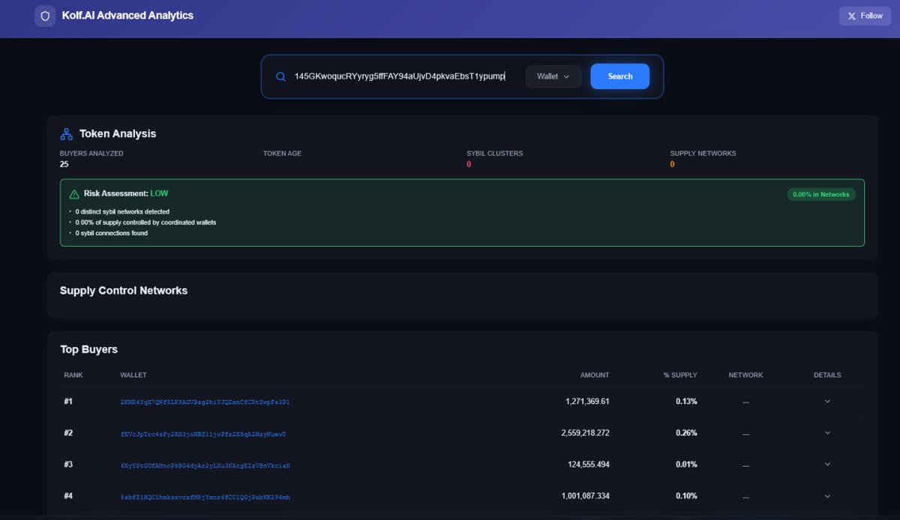Click the Follow button
This screenshot has width=900, height=520.
(x=865, y=16)
